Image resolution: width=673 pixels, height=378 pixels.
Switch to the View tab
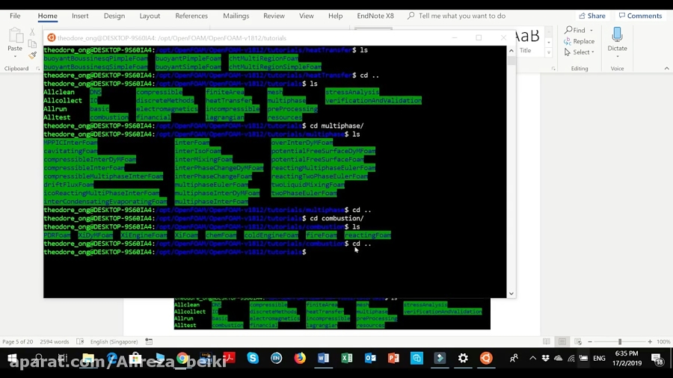pyautogui.click(x=307, y=16)
